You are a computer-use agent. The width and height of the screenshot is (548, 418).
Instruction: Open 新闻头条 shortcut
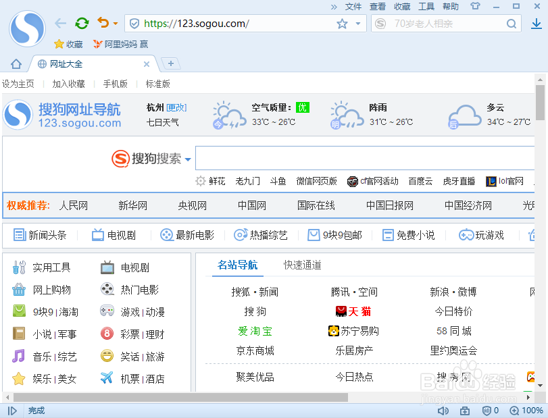point(40,235)
